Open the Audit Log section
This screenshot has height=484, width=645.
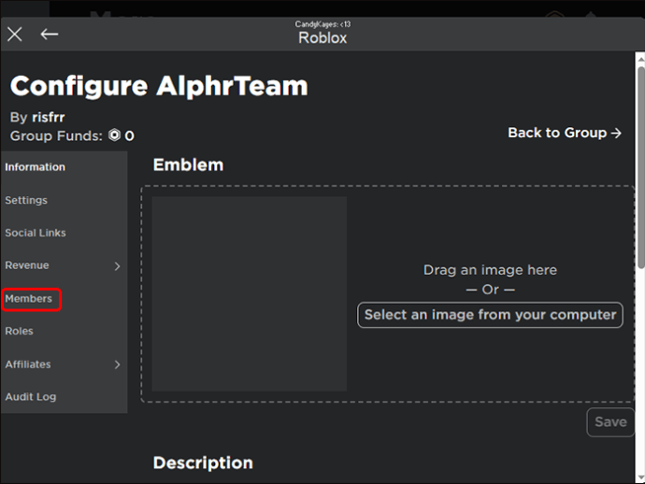(31, 397)
